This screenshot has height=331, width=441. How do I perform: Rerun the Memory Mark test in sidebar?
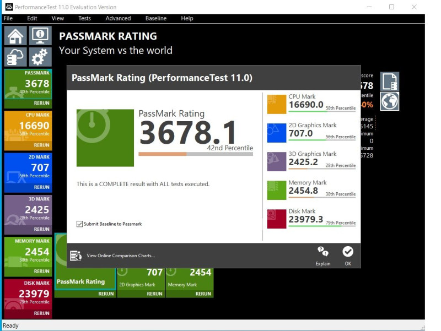pos(42,271)
